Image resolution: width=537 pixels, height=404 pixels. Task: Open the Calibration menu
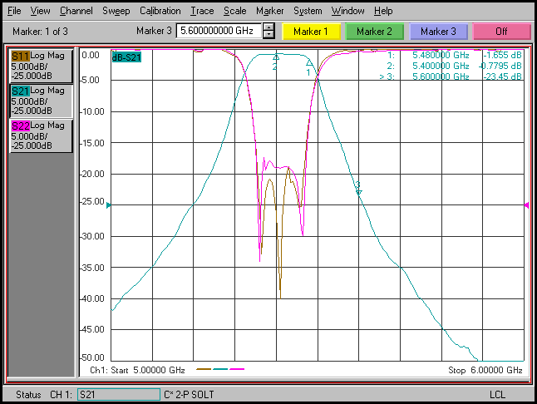(160, 11)
